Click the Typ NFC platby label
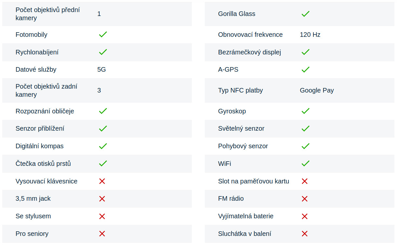Screen dimensions: 397x246 pyautogui.click(x=240, y=90)
